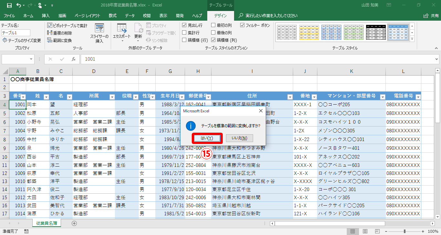Click Open in Browser (ブラウザーで開く) button
441x235 pixels.
point(161,33)
